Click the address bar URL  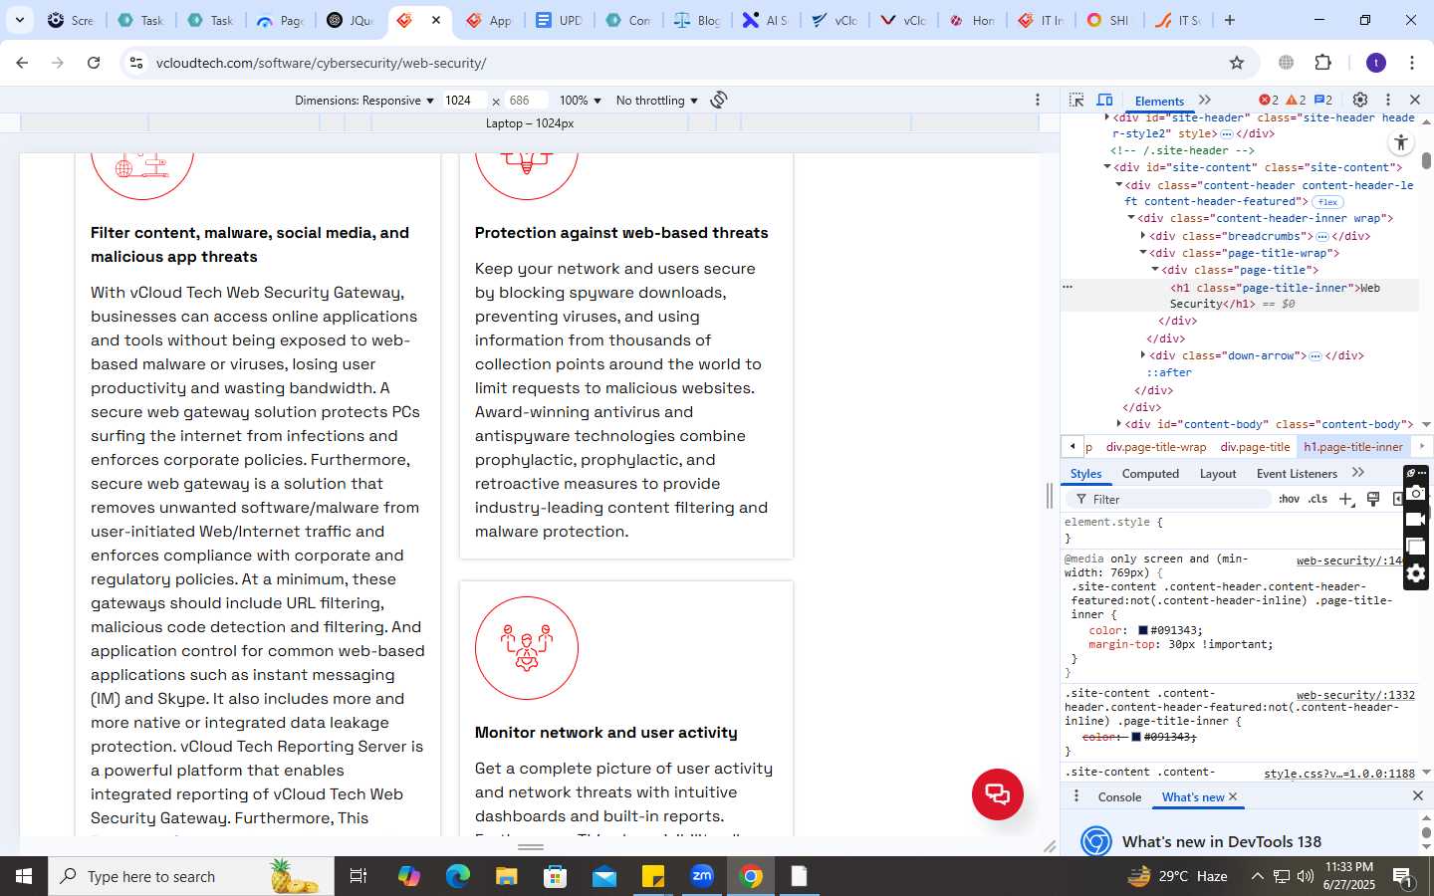321,63
